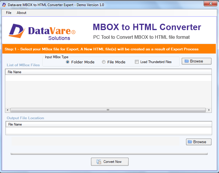Click the left scroll arrow of MBox list
The width and height of the screenshot is (219, 173).
tap(8, 110)
